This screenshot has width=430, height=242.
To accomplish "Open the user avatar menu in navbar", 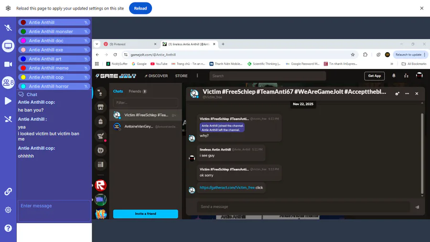I will [x=419, y=76].
